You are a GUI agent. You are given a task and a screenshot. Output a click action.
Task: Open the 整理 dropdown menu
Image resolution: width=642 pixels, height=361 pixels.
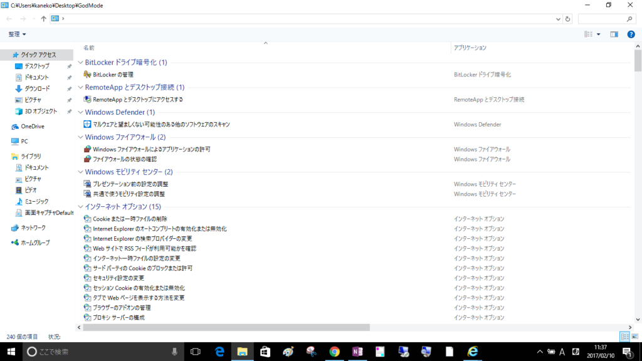17,34
